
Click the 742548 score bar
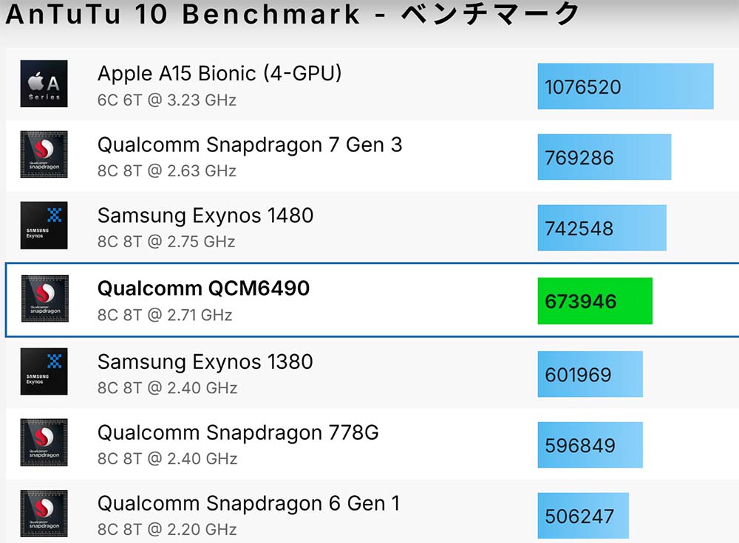pos(602,228)
